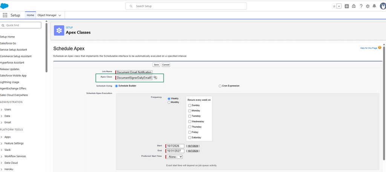The image size is (386, 172).
Task: Open Commerce Setup Assistant
Action: pos(16,56)
